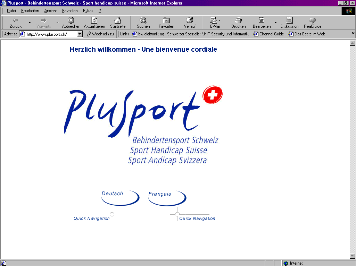Viewport: 356px width, 266px height.
Task: Click the PluSport logo image
Action: point(143,125)
